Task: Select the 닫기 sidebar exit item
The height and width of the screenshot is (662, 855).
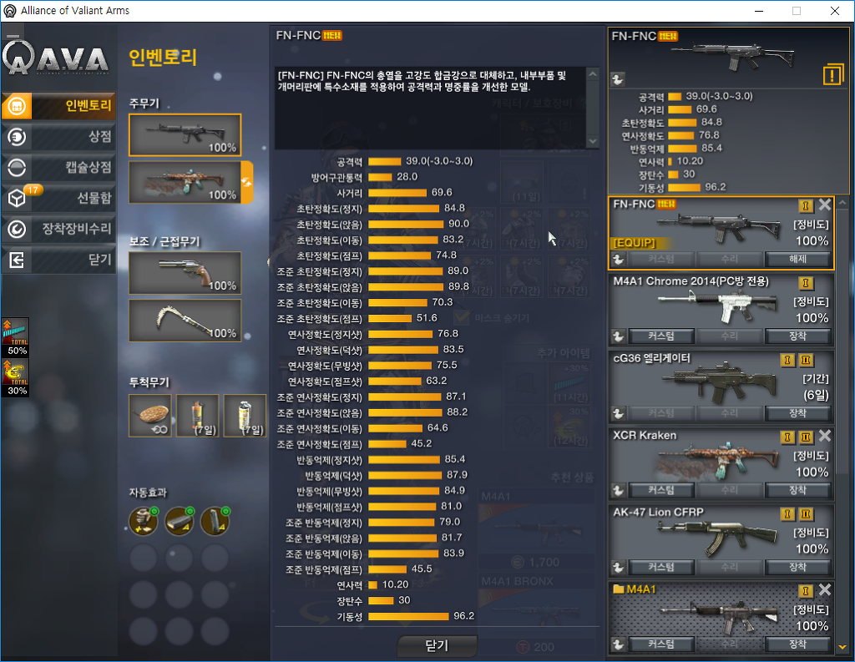Action: 58,260
